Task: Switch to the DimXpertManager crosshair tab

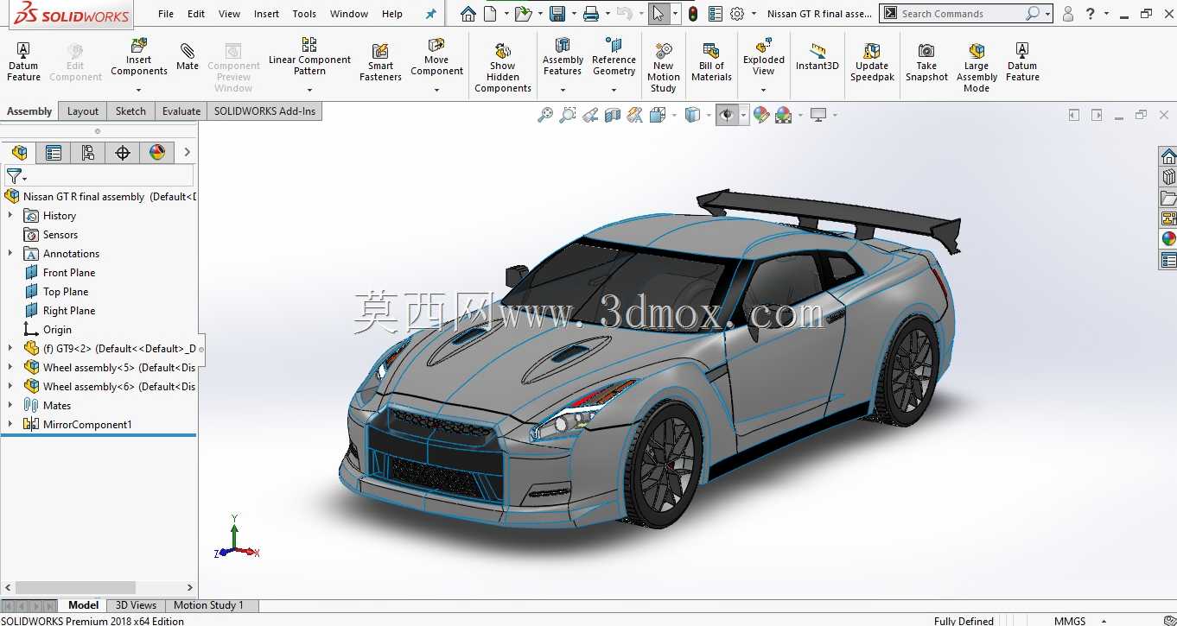Action: pos(123,153)
